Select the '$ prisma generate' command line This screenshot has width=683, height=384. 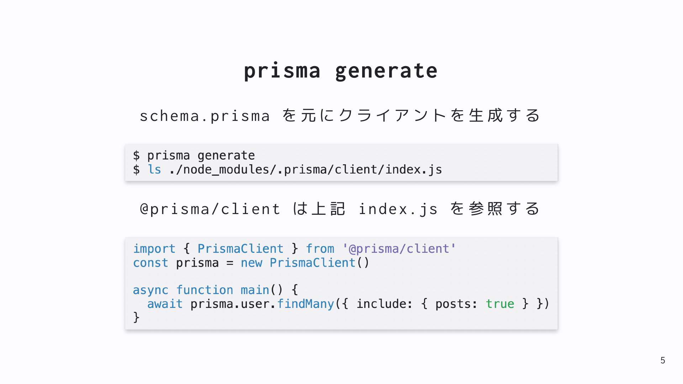click(194, 155)
